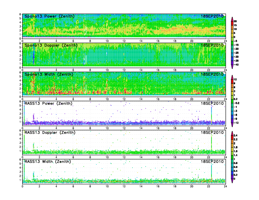Pick the purple bottom arrow below the -40 label
This screenshot has height=200, width=259.
pyautogui.click(x=232, y=67)
